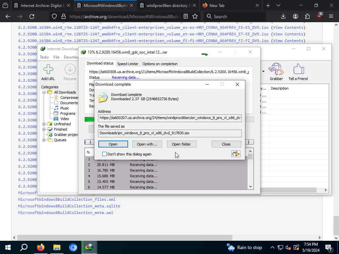Open File Explorer from taskbar

[57, 247]
